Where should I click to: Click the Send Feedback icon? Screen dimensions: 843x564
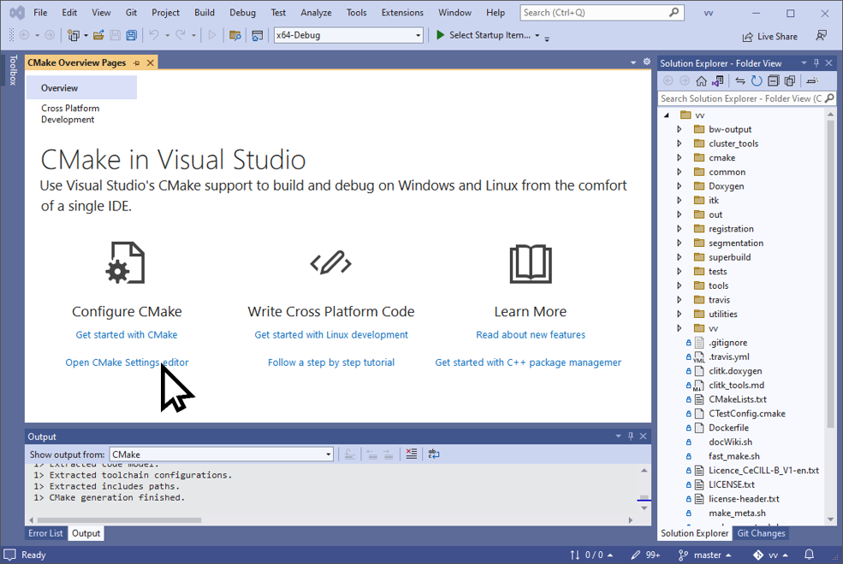[x=821, y=35]
